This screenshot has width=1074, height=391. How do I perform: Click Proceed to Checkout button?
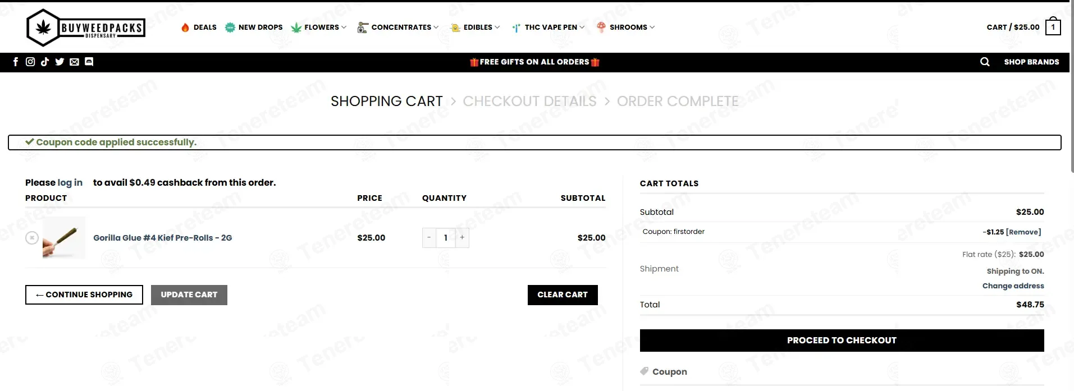click(842, 341)
